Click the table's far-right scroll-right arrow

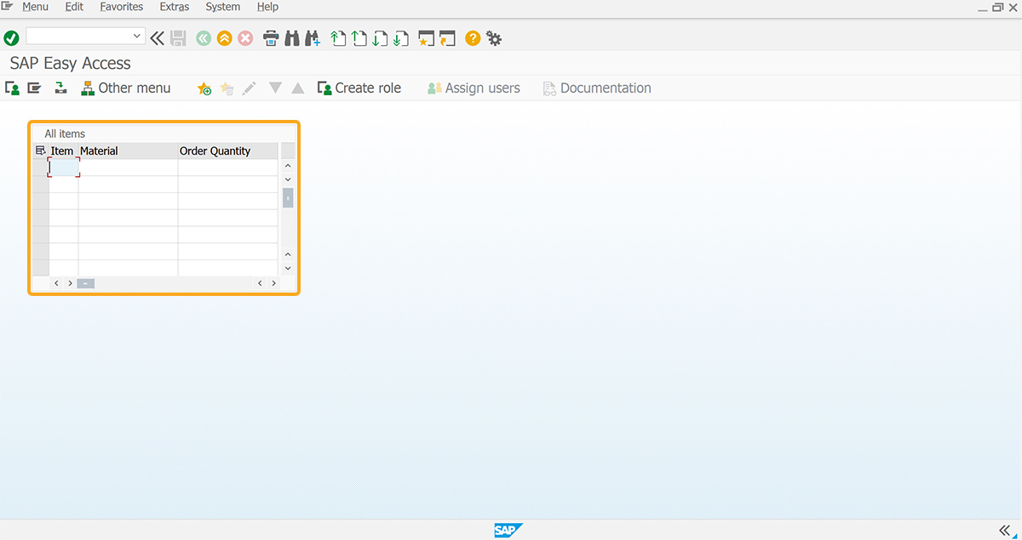273,283
